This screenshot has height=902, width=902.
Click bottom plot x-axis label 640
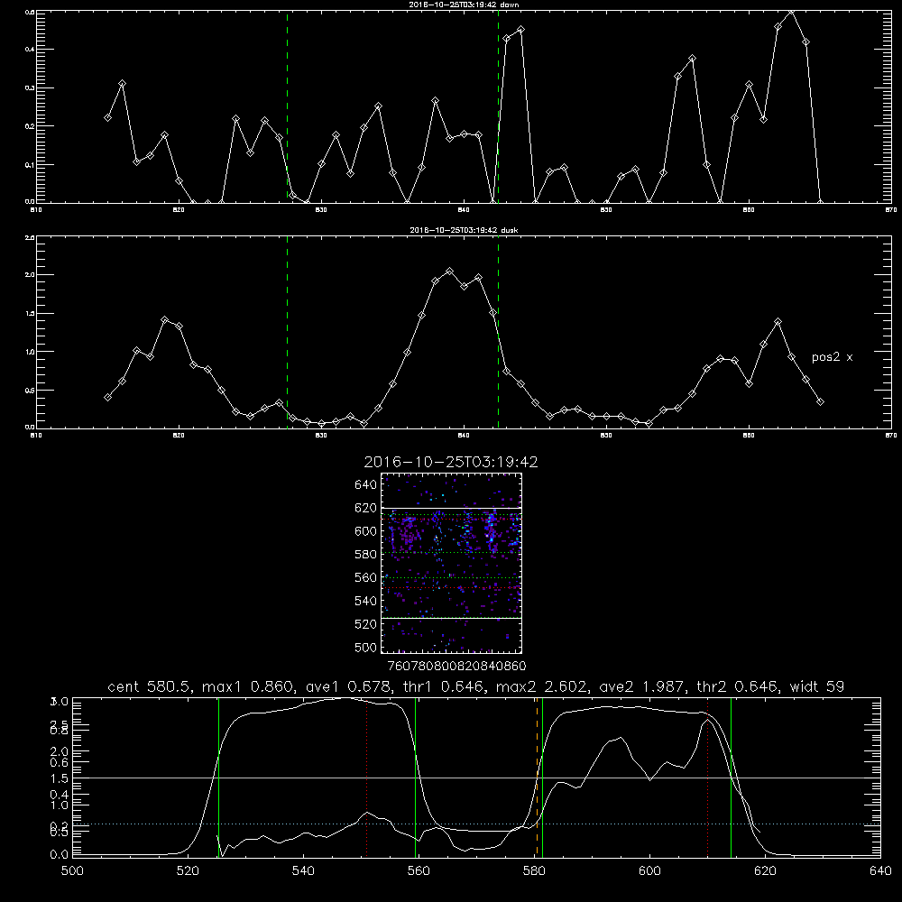click(x=880, y=871)
